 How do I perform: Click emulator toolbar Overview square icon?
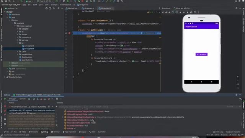[x=187, y=12]
